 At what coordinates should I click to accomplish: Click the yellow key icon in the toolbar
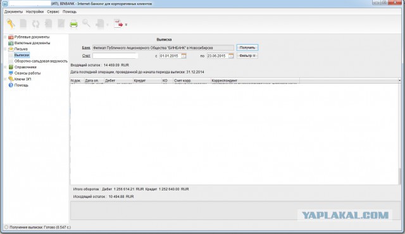[x=11, y=24]
